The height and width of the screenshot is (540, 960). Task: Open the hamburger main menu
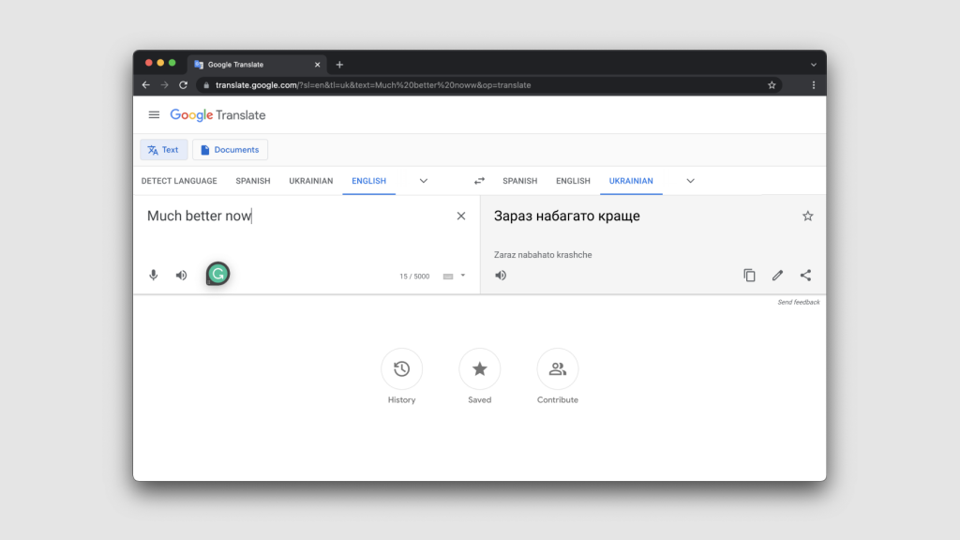154,115
